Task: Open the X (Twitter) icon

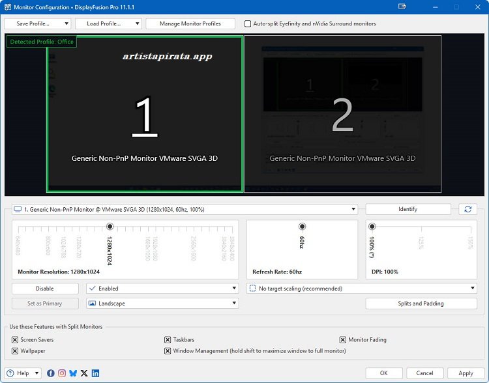Action: coord(84,373)
